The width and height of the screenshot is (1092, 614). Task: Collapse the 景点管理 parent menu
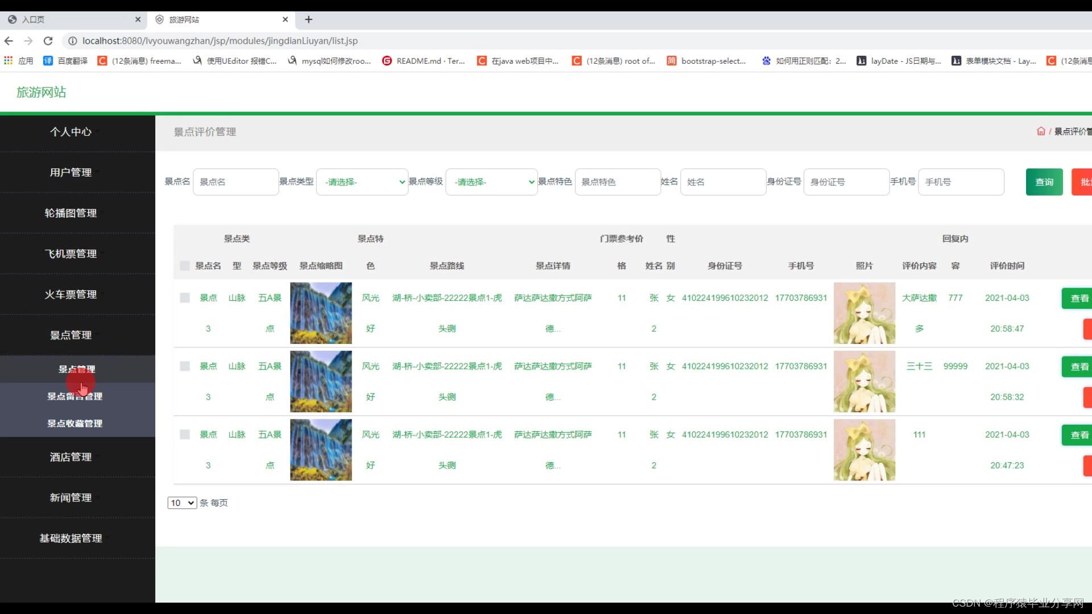point(71,335)
